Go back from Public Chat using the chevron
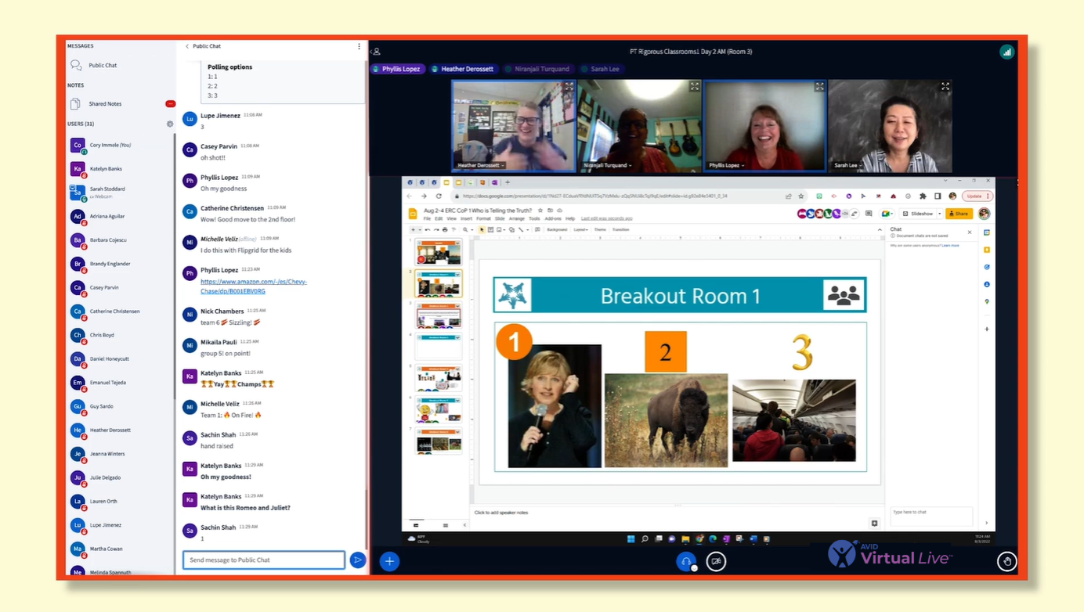Viewport: 1084px width, 612px height. tap(187, 46)
